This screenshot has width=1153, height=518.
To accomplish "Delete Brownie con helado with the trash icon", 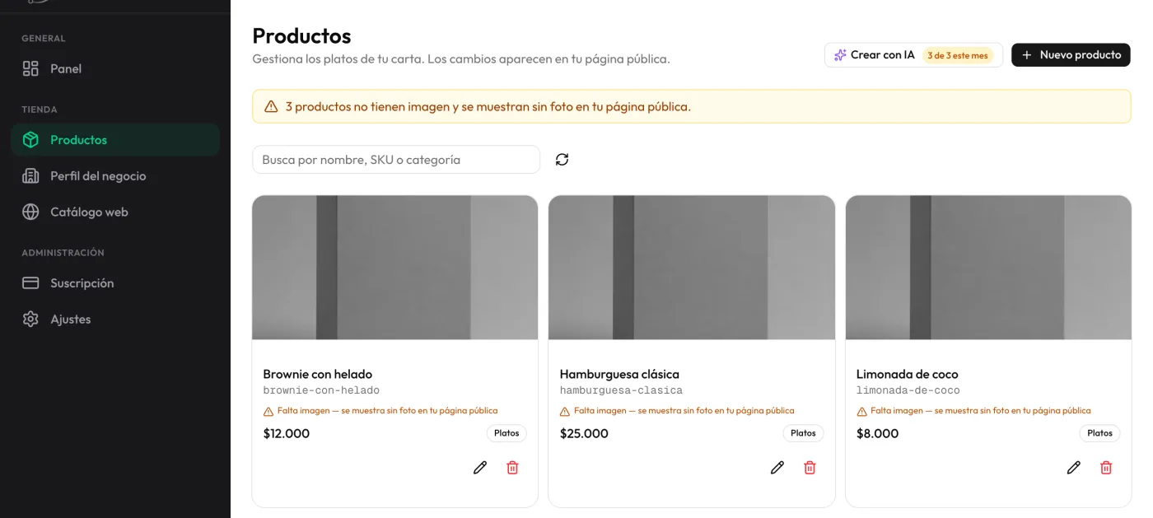I will [x=512, y=468].
